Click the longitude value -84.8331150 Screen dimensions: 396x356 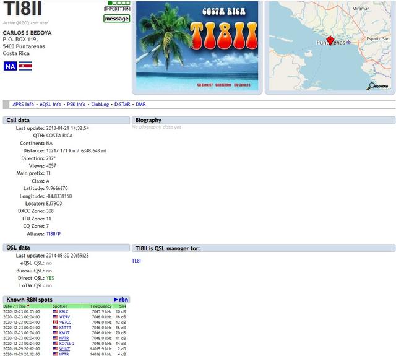pos(59,196)
